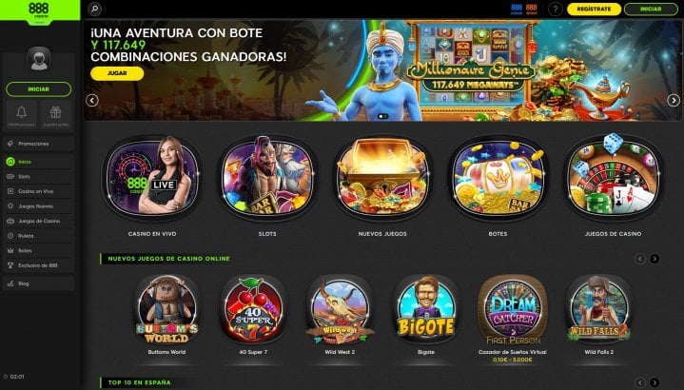Viewport: 684px width, 390px height.
Task: Click the 888 casino logo
Action: 39,10
